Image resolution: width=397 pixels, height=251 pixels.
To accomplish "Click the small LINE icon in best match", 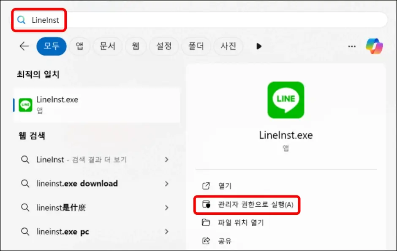I will 25,105.
